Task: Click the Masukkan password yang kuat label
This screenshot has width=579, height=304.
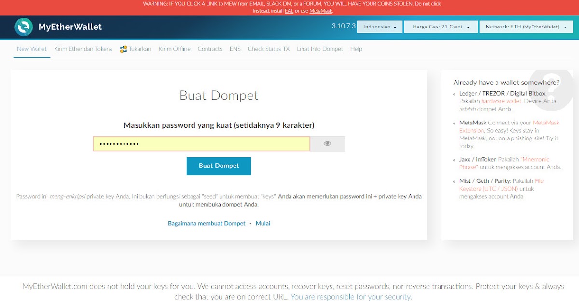Action: point(219,125)
